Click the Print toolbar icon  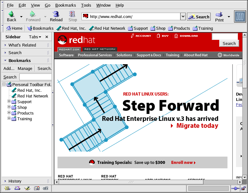[x=219, y=14]
